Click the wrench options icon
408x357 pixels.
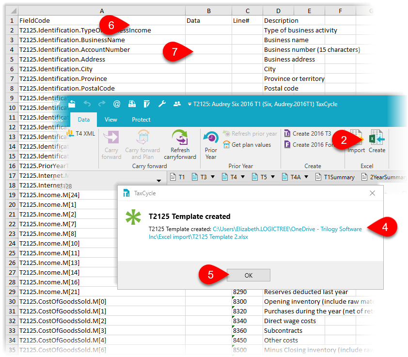click(162, 104)
